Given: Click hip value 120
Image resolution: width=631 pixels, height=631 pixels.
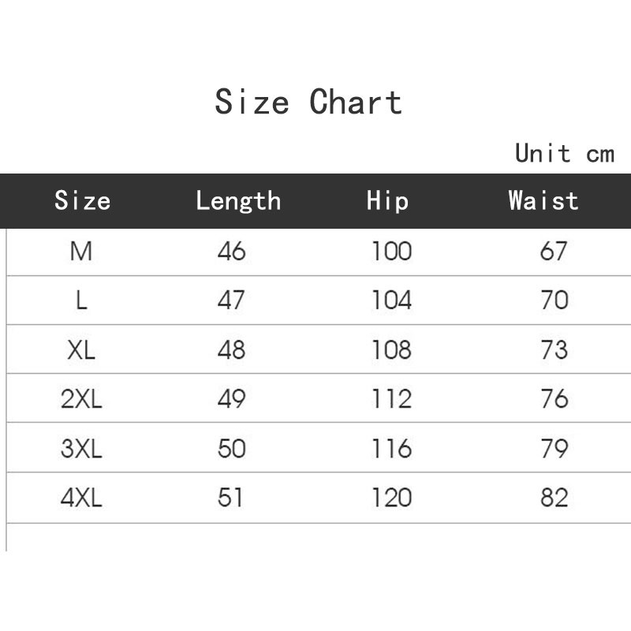Looking at the screenshot, I should (x=392, y=498).
